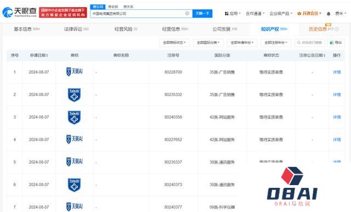Click the 商标名称 column header

(x=121, y=55)
